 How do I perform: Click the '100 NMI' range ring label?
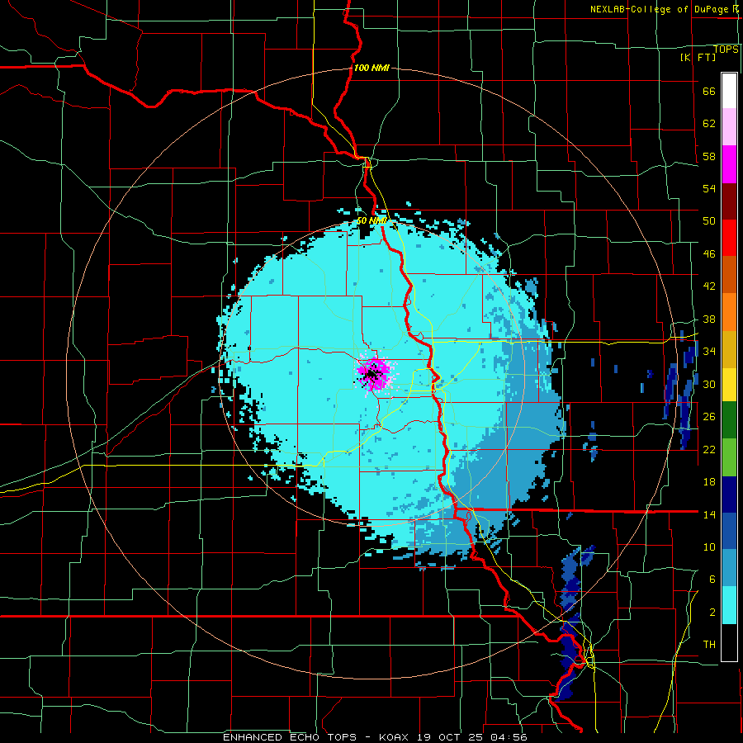[x=371, y=68]
